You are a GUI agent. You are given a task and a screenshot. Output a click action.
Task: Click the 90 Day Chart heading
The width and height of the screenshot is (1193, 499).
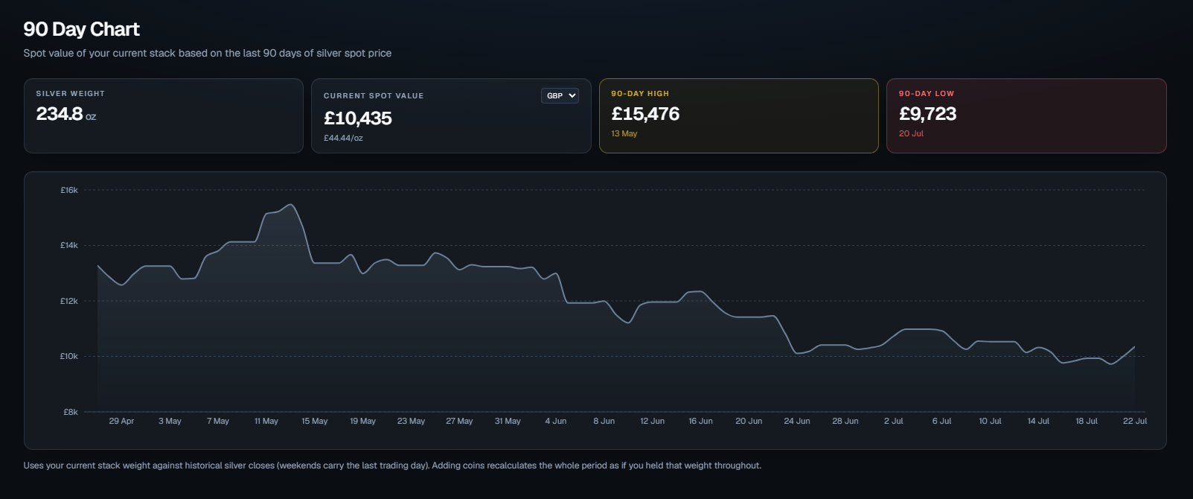[x=81, y=29]
